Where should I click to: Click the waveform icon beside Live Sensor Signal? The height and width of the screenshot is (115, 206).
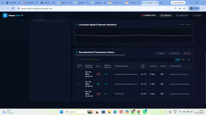tap(77, 25)
